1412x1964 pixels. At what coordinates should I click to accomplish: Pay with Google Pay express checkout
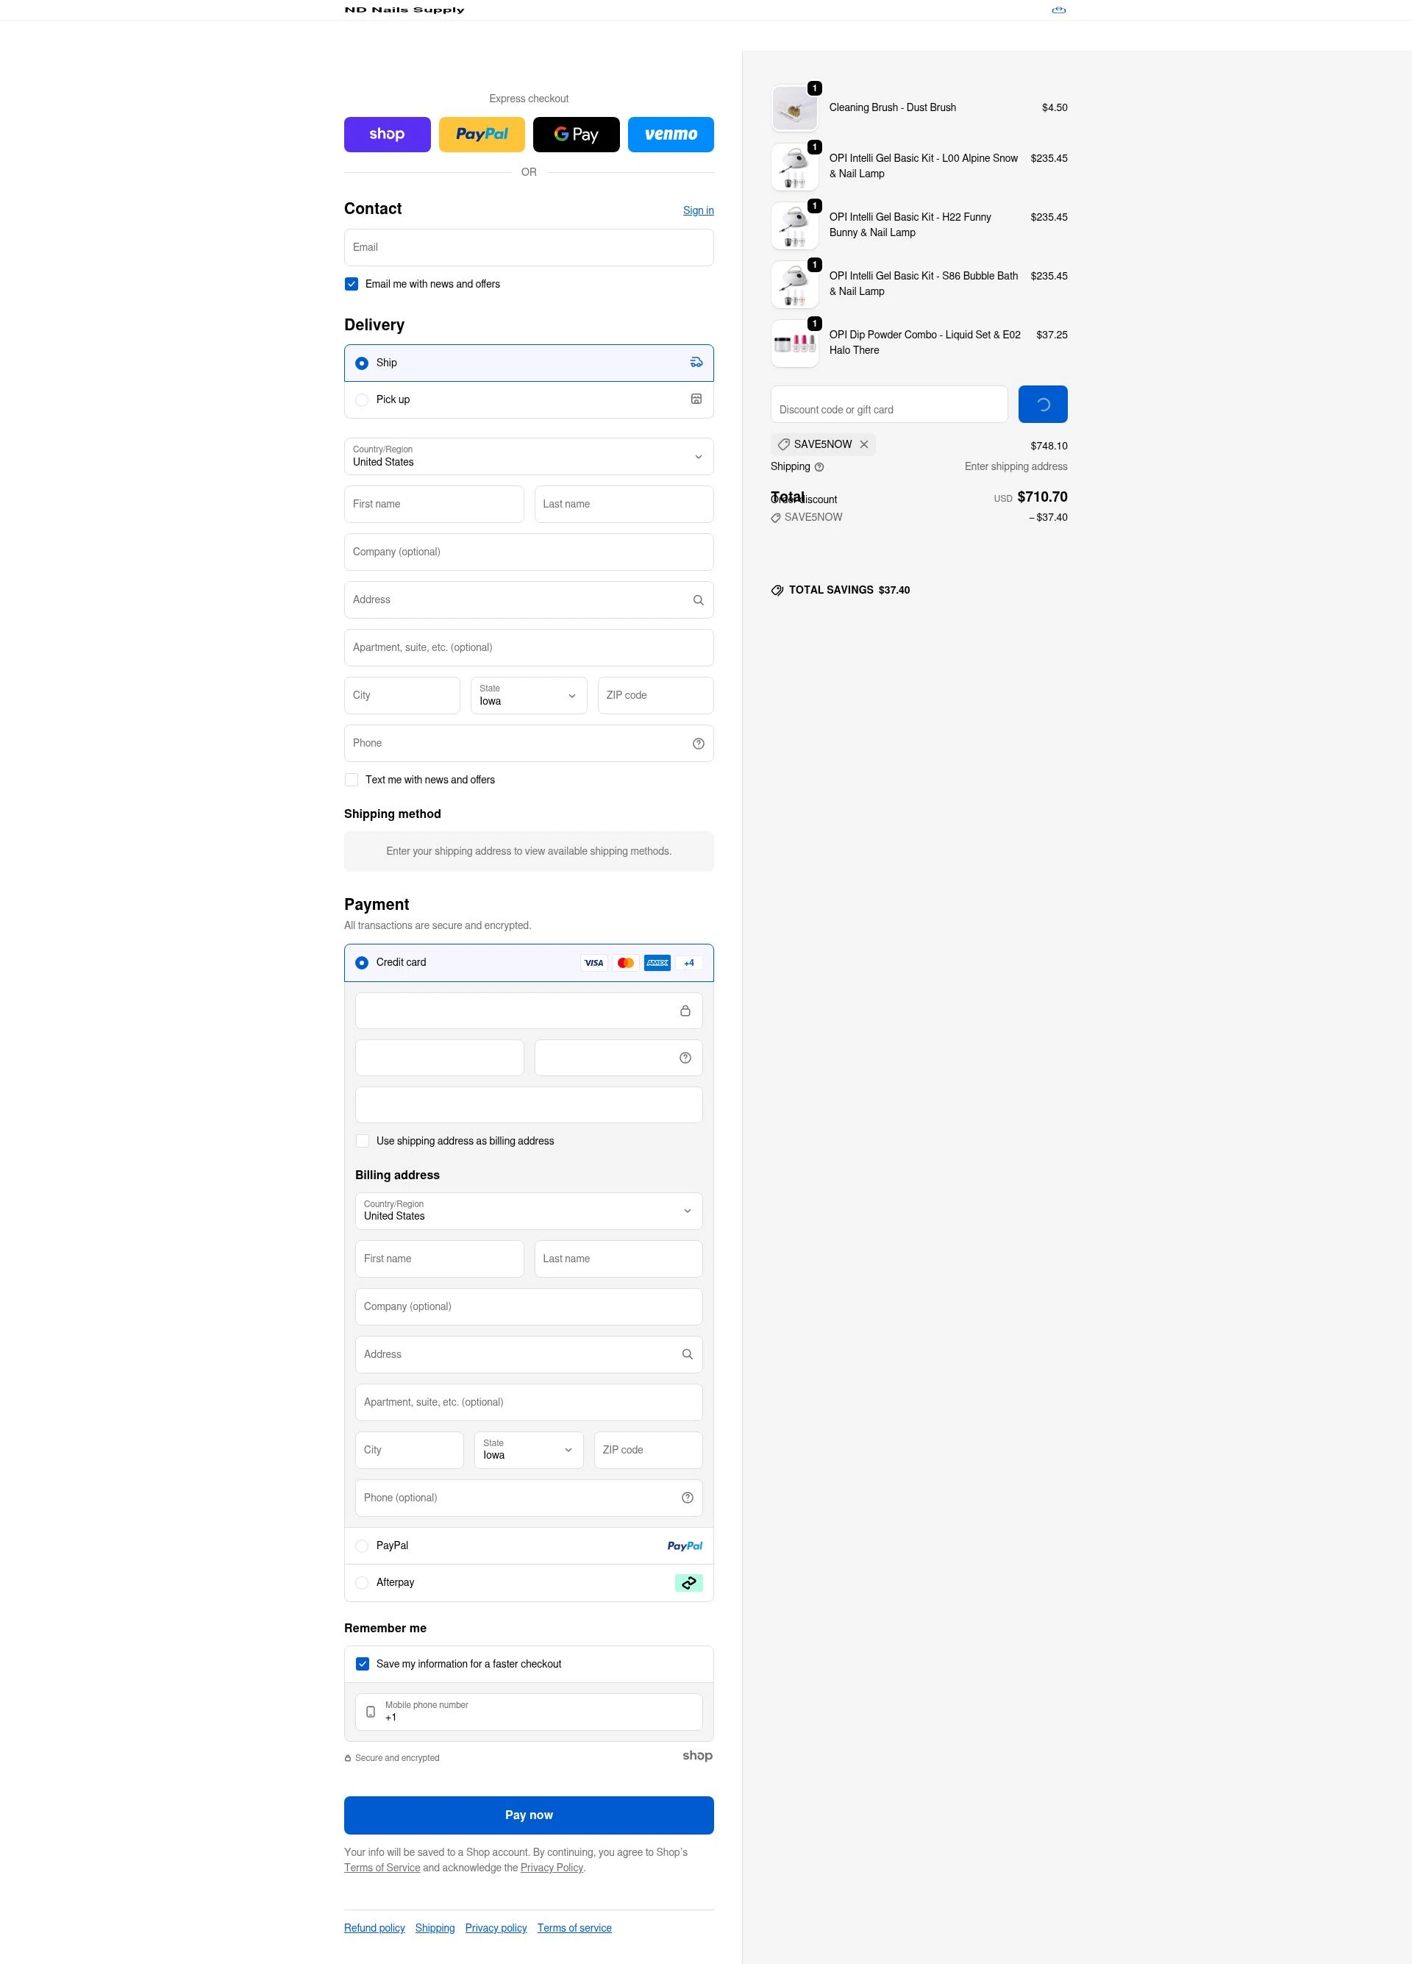tap(576, 134)
